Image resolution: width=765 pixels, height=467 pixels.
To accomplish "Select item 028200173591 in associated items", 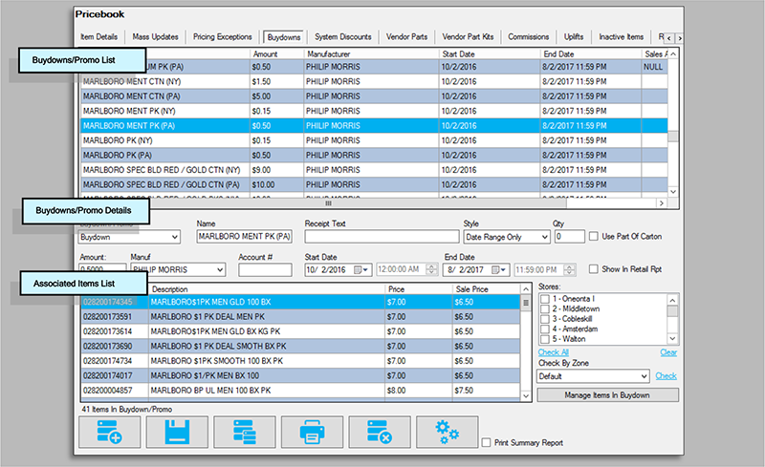I will [300, 317].
